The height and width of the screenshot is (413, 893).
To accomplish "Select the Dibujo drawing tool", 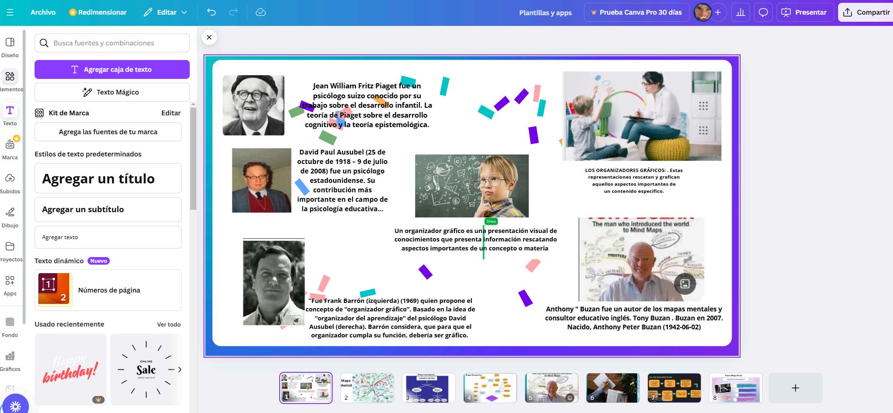I will click(10, 217).
